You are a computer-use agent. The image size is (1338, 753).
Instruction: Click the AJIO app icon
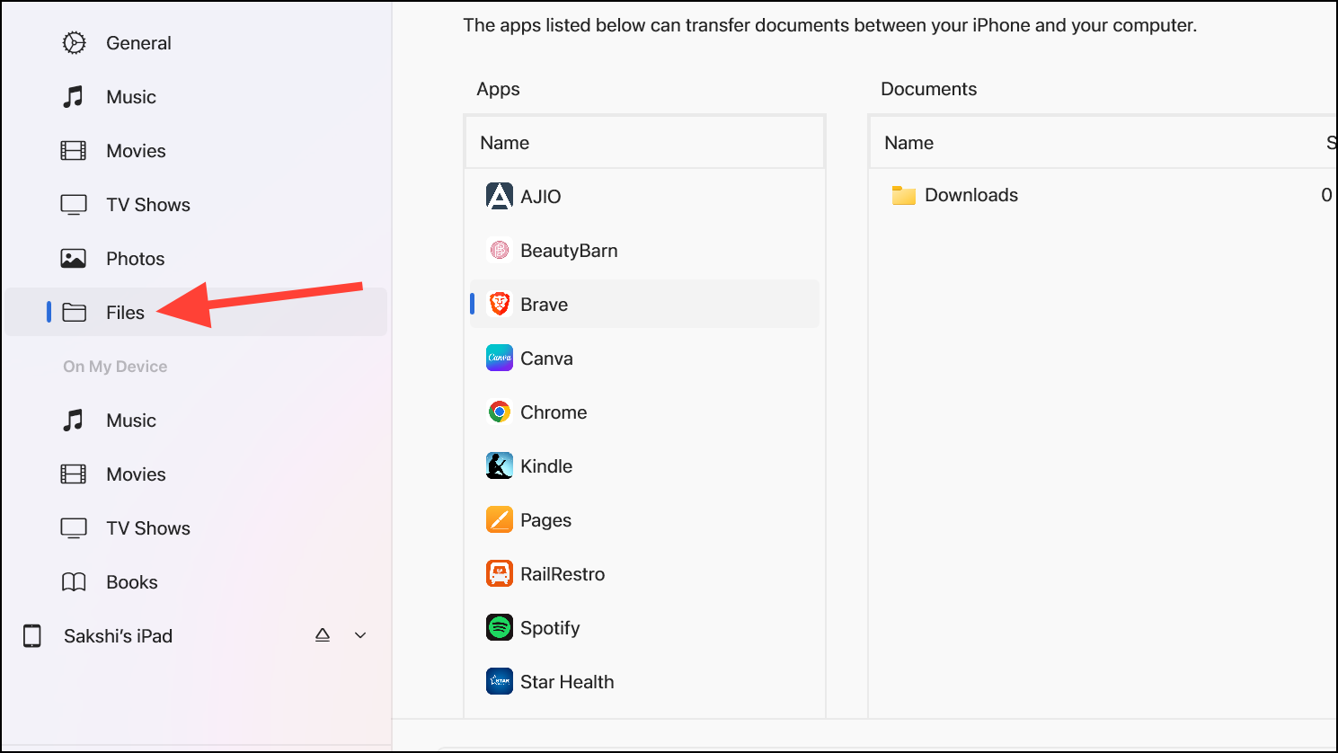click(x=500, y=196)
